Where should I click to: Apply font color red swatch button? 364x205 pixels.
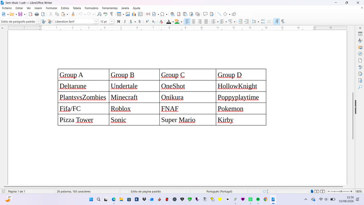click(169, 21)
